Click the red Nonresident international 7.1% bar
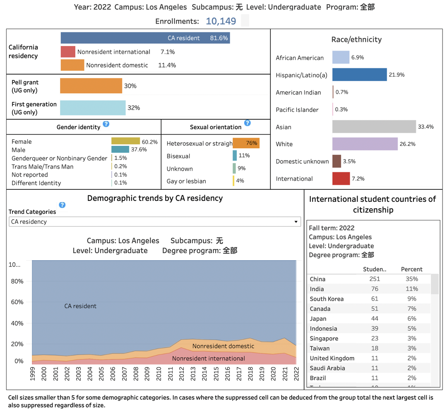The image size is (447, 411). [68, 52]
